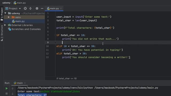Click the fold end marker at line 9
171x96 pixels.
[55, 43]
